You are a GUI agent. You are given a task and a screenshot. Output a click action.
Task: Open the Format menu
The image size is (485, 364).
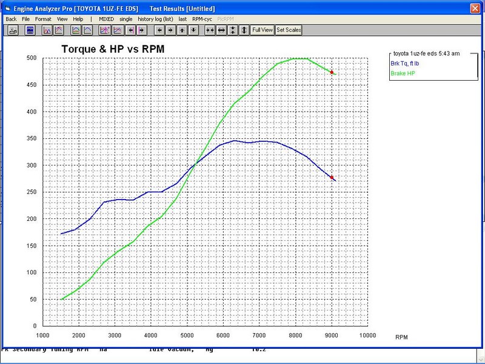pyautogui.click(x=43, y=19)
